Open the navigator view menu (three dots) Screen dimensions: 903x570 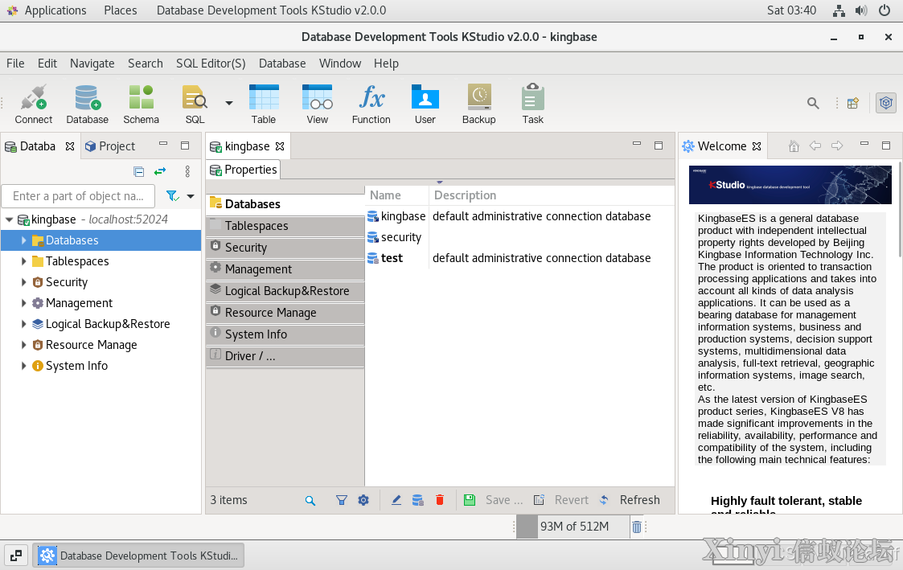click(x=187, y=171)
